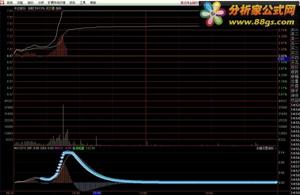Click the 右键设置指标 text

click(265, 148)
